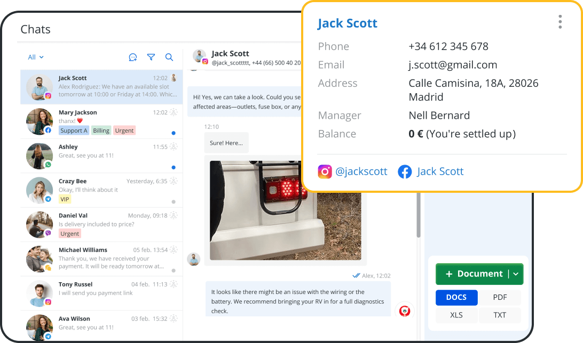
Task: Expand the All chats filter dropdown
Action: click(x=36, y=58)
